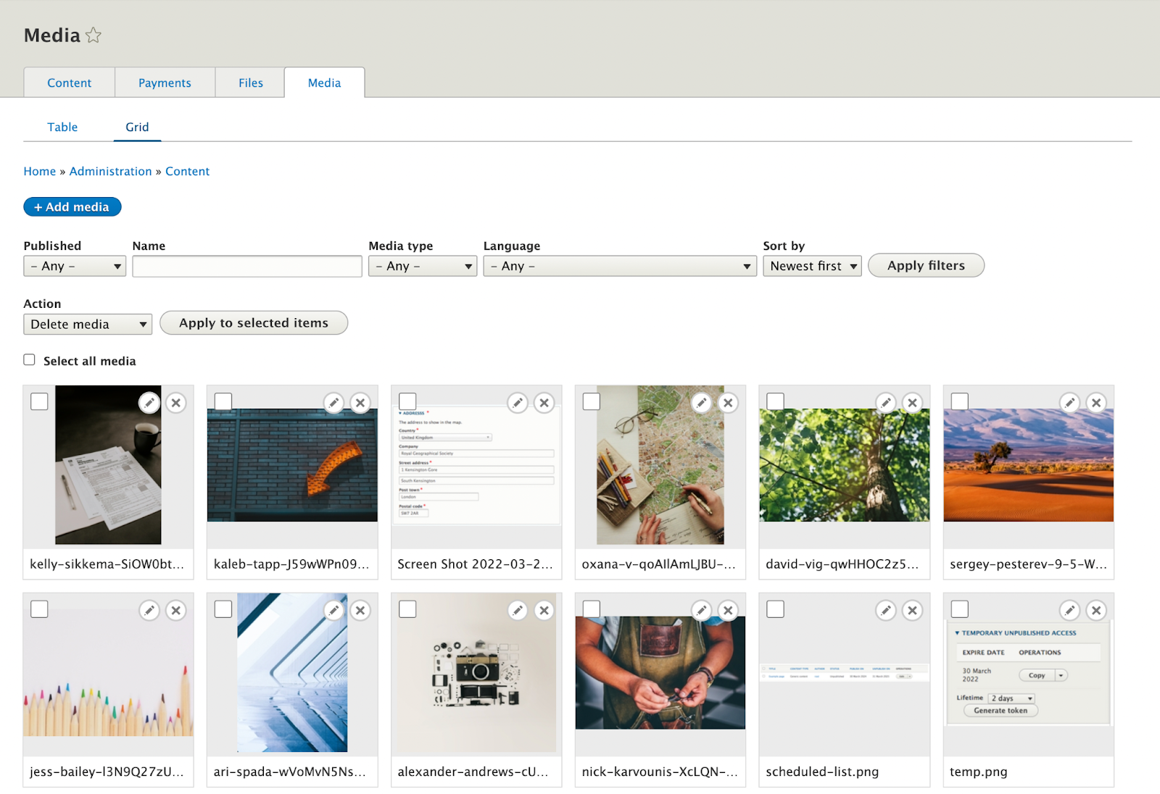This screenshot has height=794, width=1160.
Task: Edit the jess-bailey media item
Action: 149,611
